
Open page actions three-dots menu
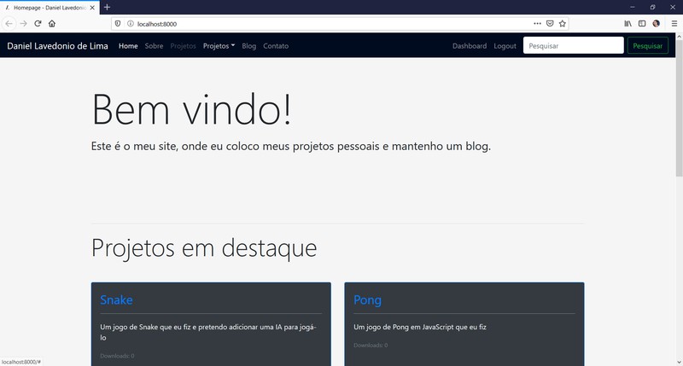[x=538, y=24]
